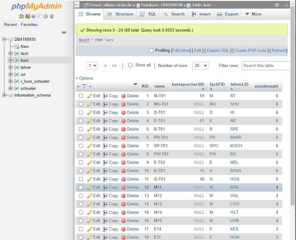296x240 pixels.
Task: Click the Copy icon for row MU-T01
Action: 106,104
